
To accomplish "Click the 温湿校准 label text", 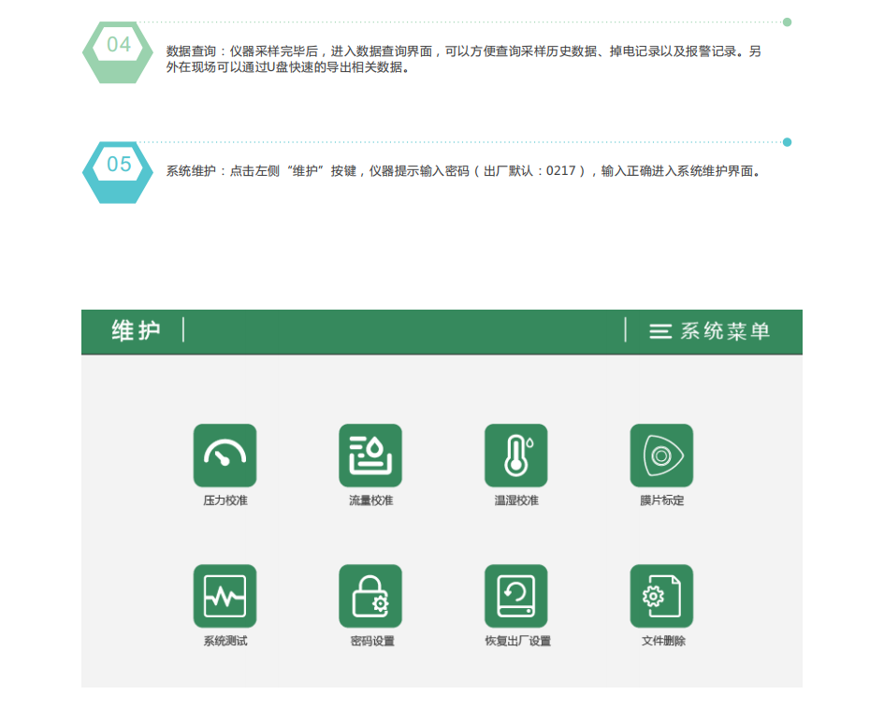I will (515, 500).
